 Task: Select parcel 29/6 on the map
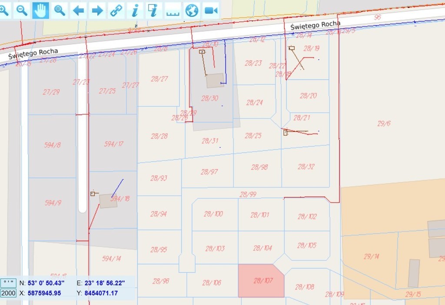pos(384,124)
